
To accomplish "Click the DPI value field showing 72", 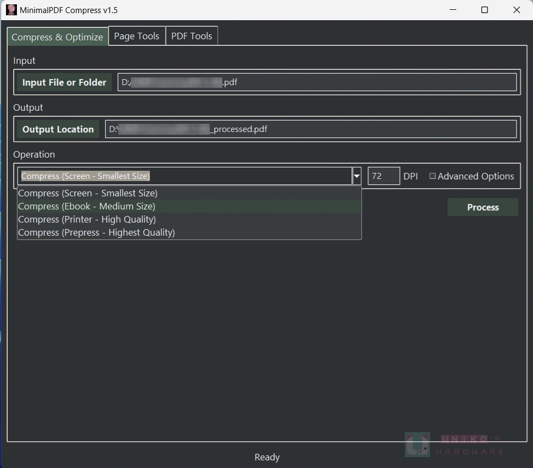I will [x=384, y=176].
